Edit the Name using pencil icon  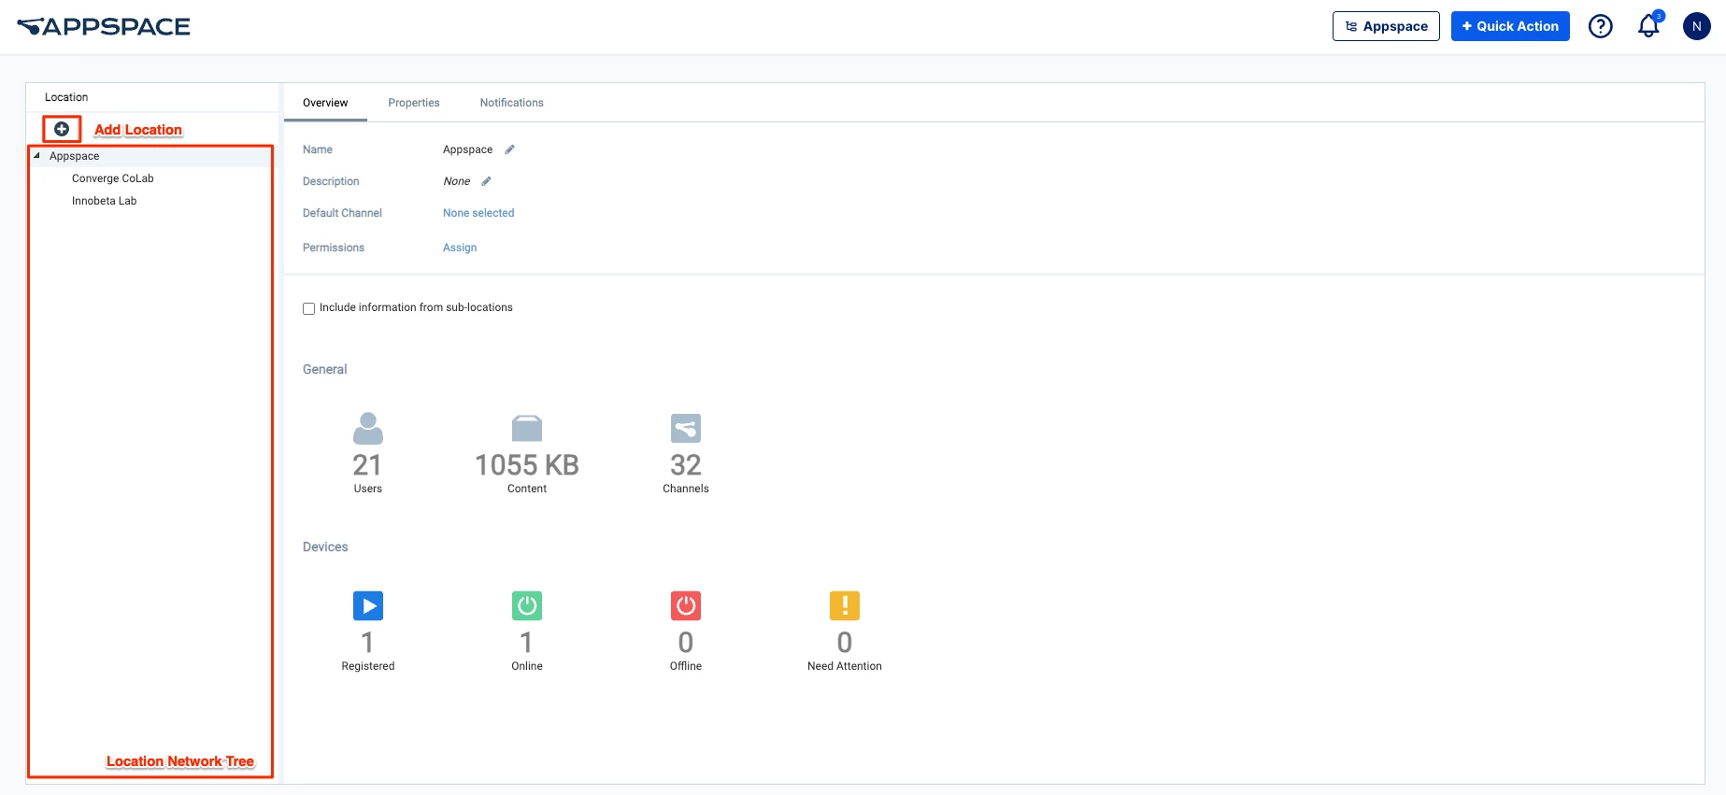pyautogui.click(x=509, y=149)
